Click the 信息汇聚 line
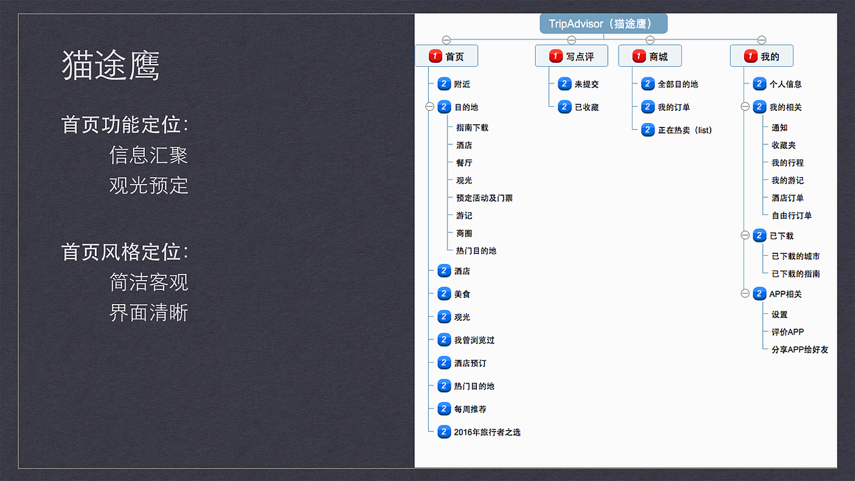Screen dimensions: 855x481 point(149,155)
